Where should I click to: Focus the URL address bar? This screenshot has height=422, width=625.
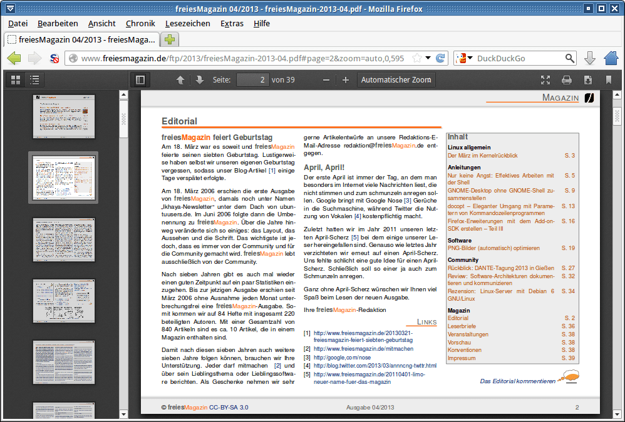click(x=242, y=59)
